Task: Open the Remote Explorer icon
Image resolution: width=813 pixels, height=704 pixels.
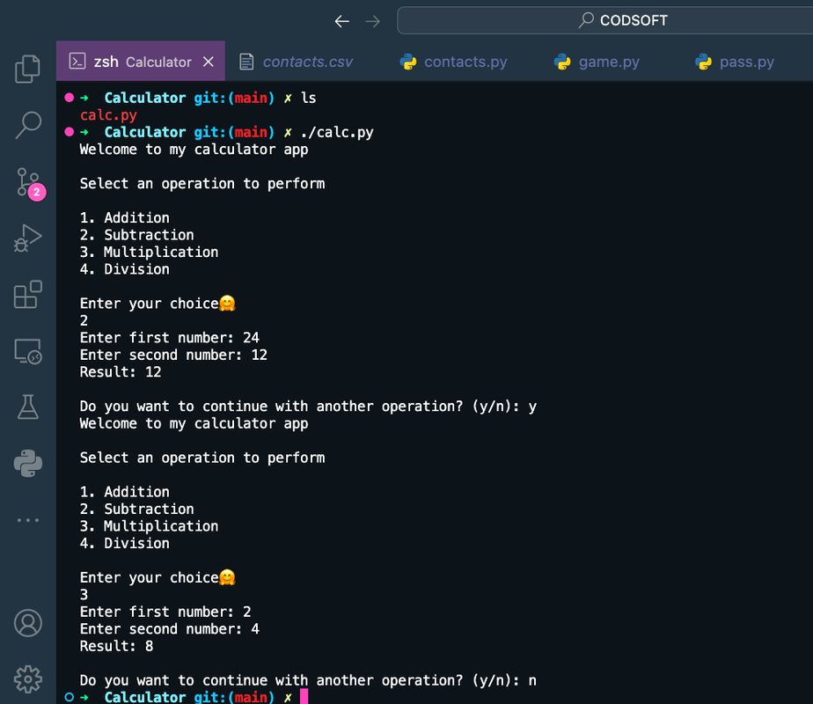Action: pos(27,350)
